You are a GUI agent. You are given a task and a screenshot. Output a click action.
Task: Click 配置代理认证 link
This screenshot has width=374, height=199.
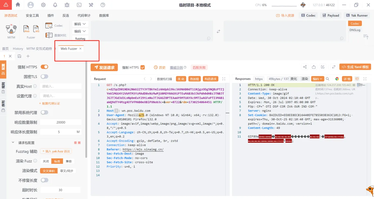[x=49, y=103]
